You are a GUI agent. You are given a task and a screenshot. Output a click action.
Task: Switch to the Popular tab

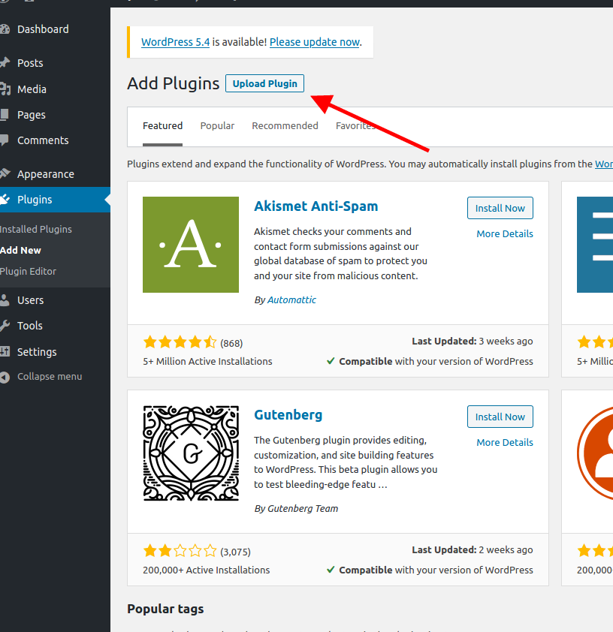tap(217, 126)
